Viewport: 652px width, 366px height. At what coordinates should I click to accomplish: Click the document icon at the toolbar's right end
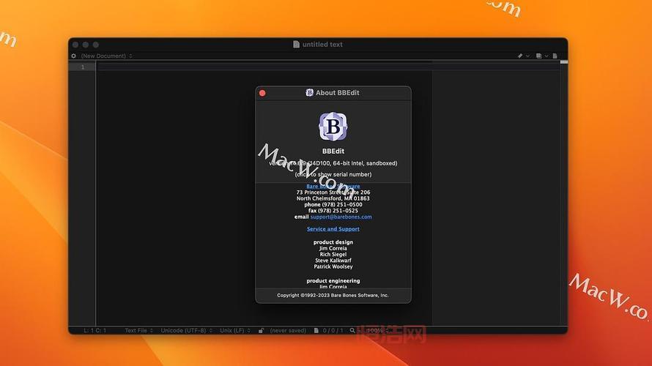click(555, 56)
